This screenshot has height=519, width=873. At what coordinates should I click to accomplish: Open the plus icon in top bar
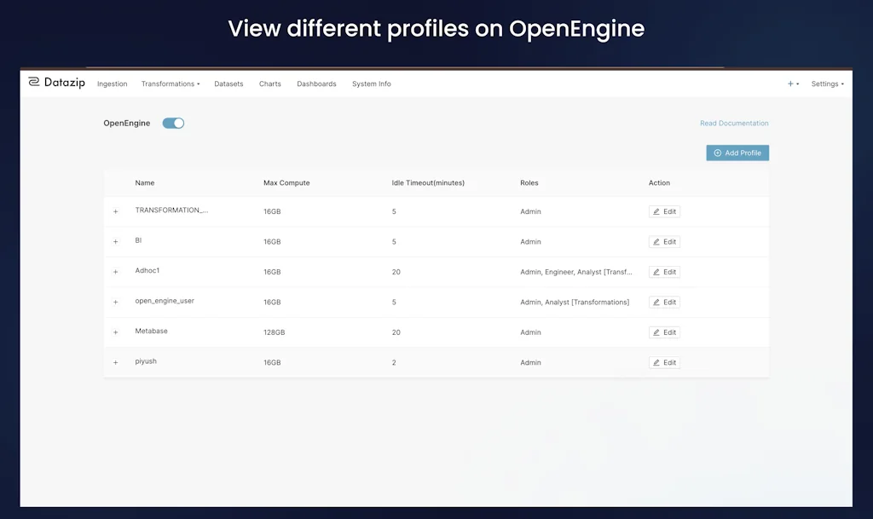click(x=789, y=83)
